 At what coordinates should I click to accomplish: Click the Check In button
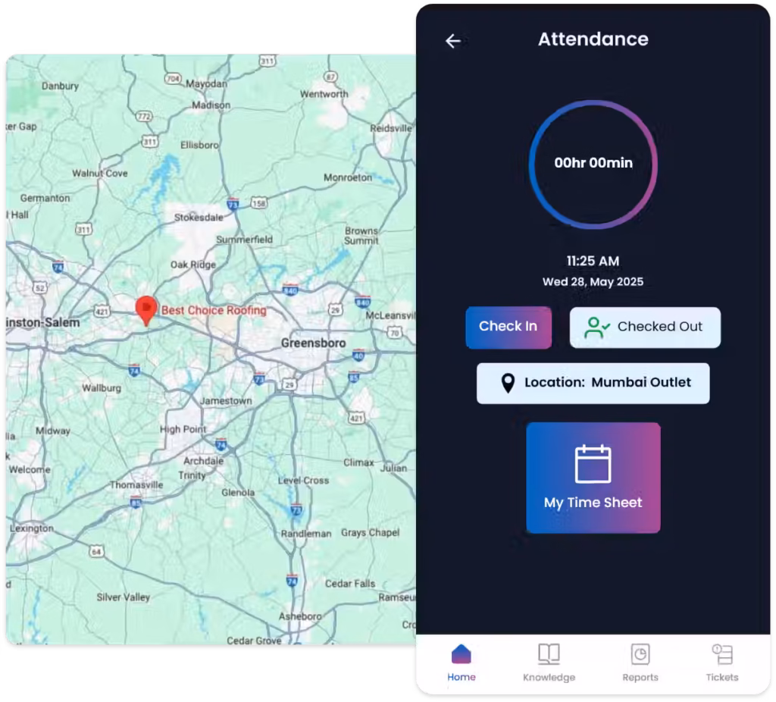tap(508, 327)
